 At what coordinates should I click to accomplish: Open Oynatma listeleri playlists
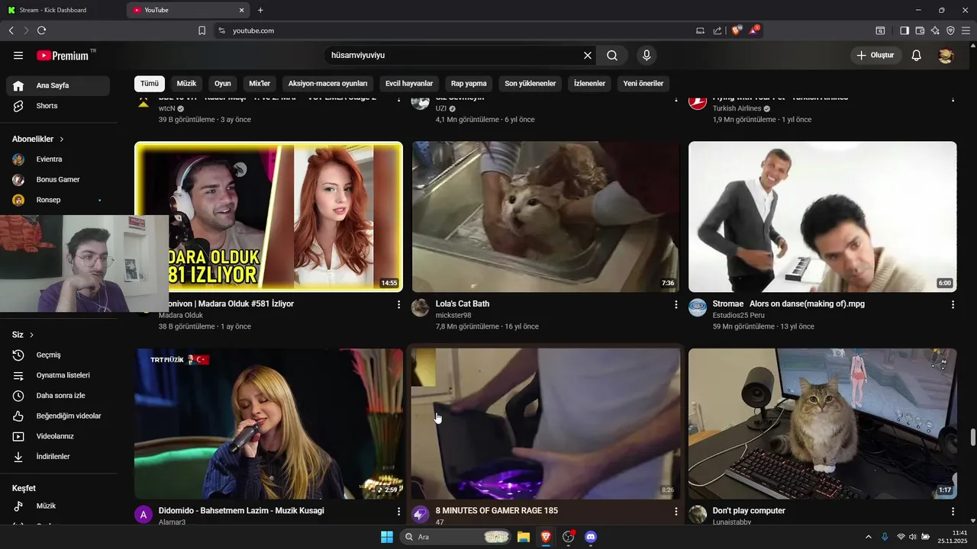(58, 375)
